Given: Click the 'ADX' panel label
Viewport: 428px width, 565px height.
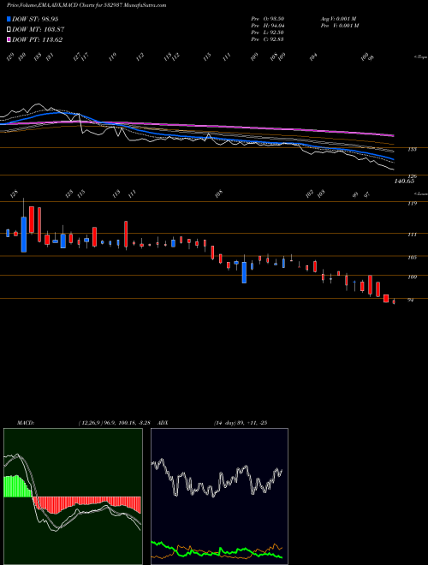Looking at the screenshot, I should point(163,423).
